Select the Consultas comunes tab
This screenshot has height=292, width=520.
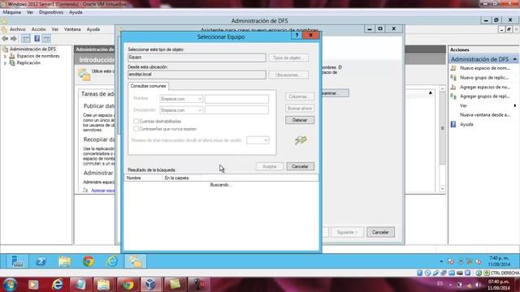tap(148, 86)
